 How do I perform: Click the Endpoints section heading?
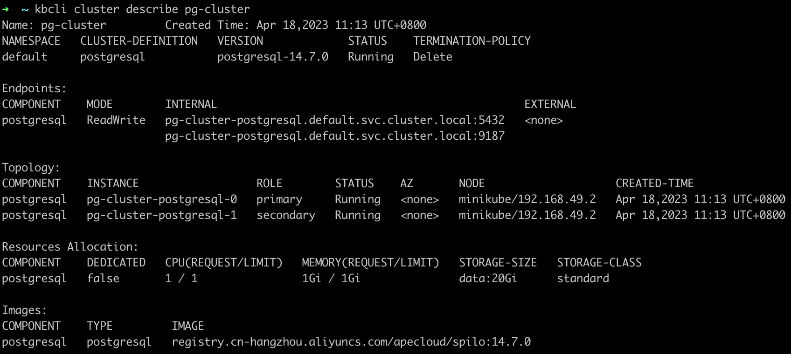coord(34,88)
